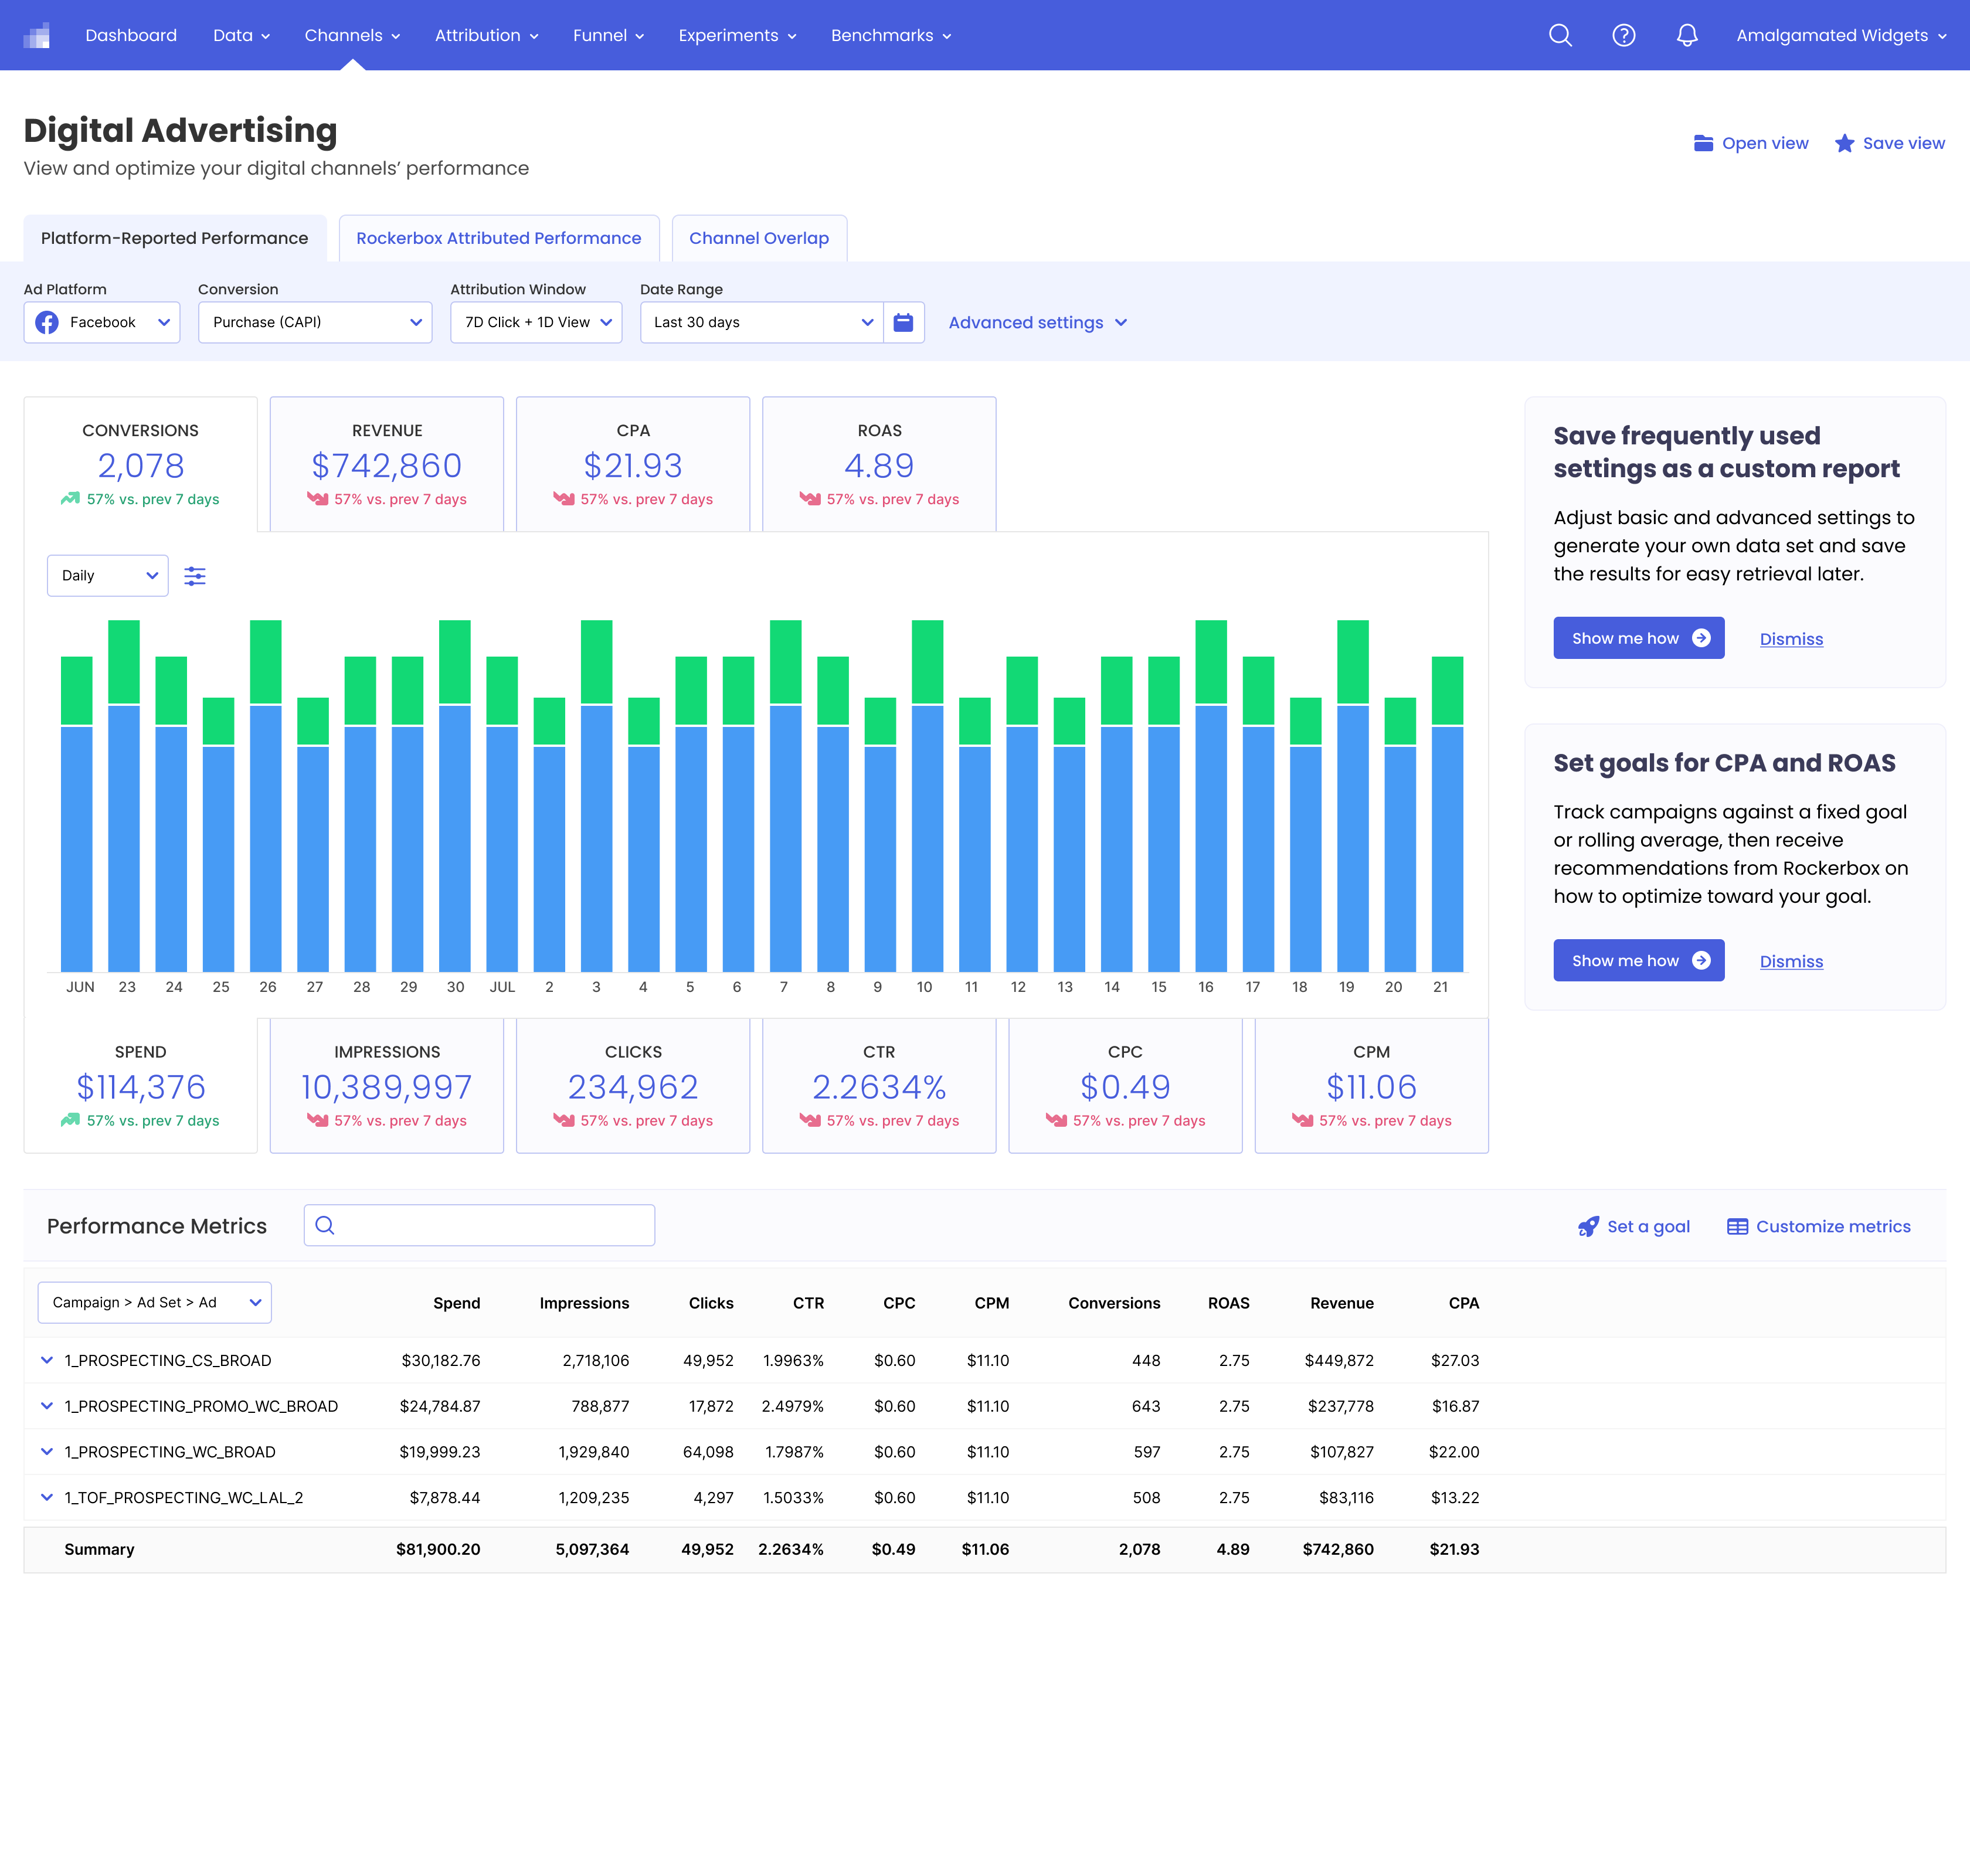Click the Customize metrics table icon

pos(1738,1226)
